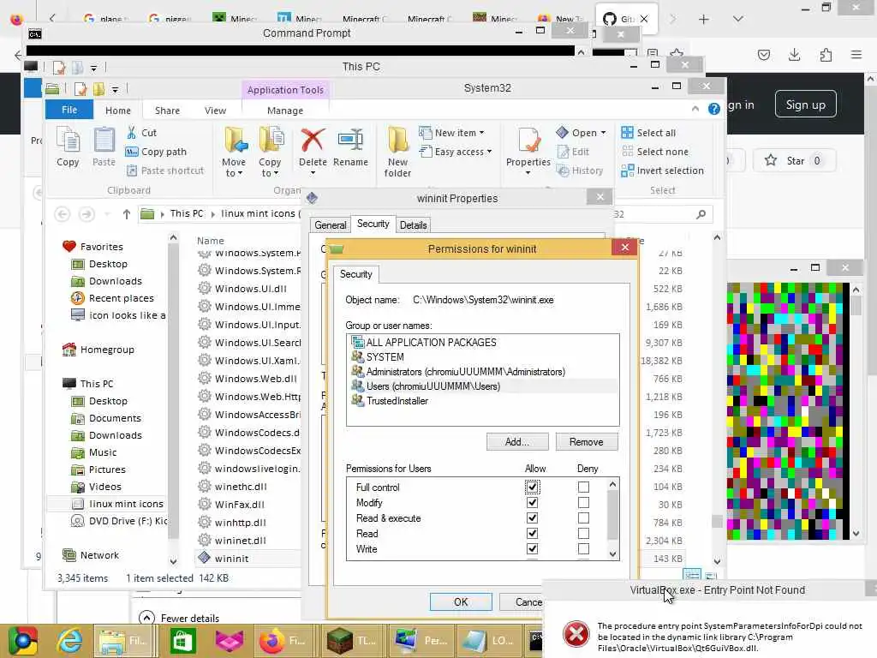Open Firefox list all tabs chevron

point(737,19)
